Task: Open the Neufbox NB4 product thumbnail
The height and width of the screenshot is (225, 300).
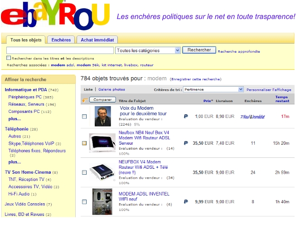Action: point(102,143)
